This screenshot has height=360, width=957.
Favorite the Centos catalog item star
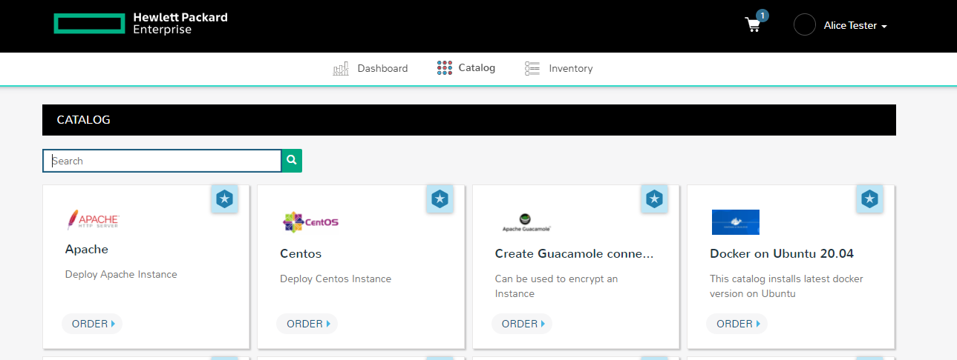(x=440, y=199)
